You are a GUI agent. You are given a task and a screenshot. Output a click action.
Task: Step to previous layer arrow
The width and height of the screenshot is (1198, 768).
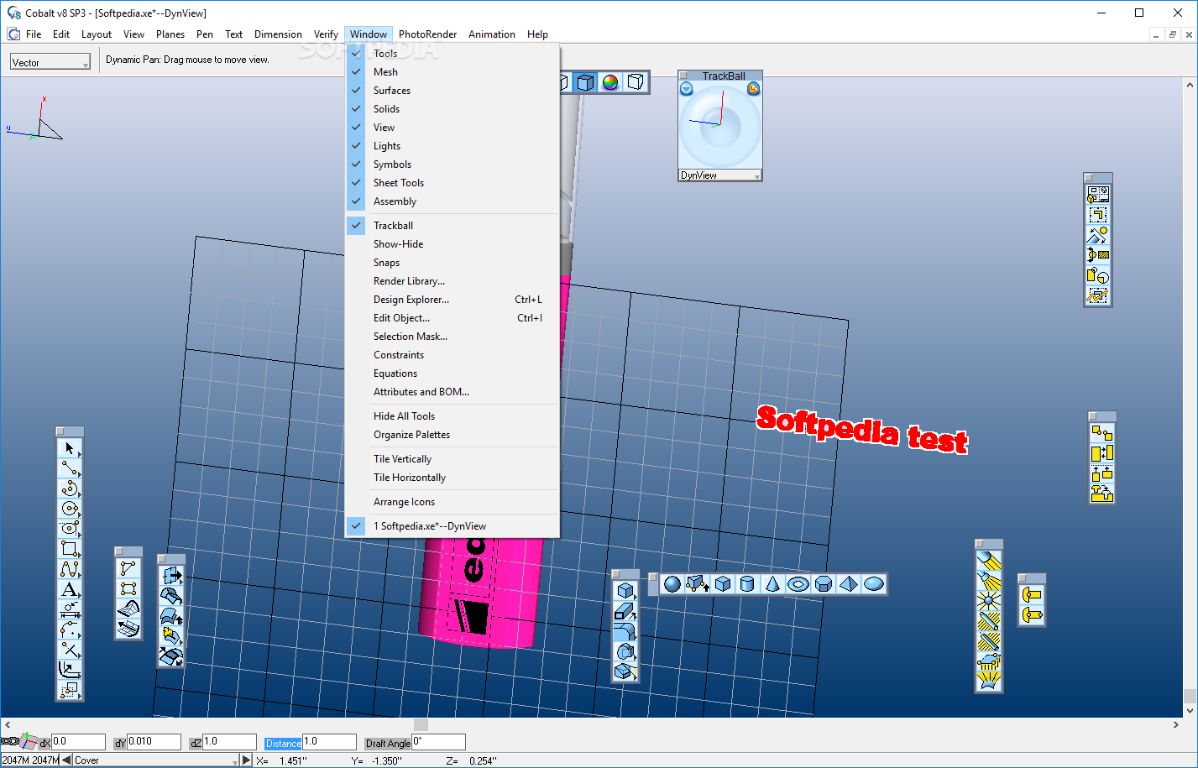click(66, 760)
